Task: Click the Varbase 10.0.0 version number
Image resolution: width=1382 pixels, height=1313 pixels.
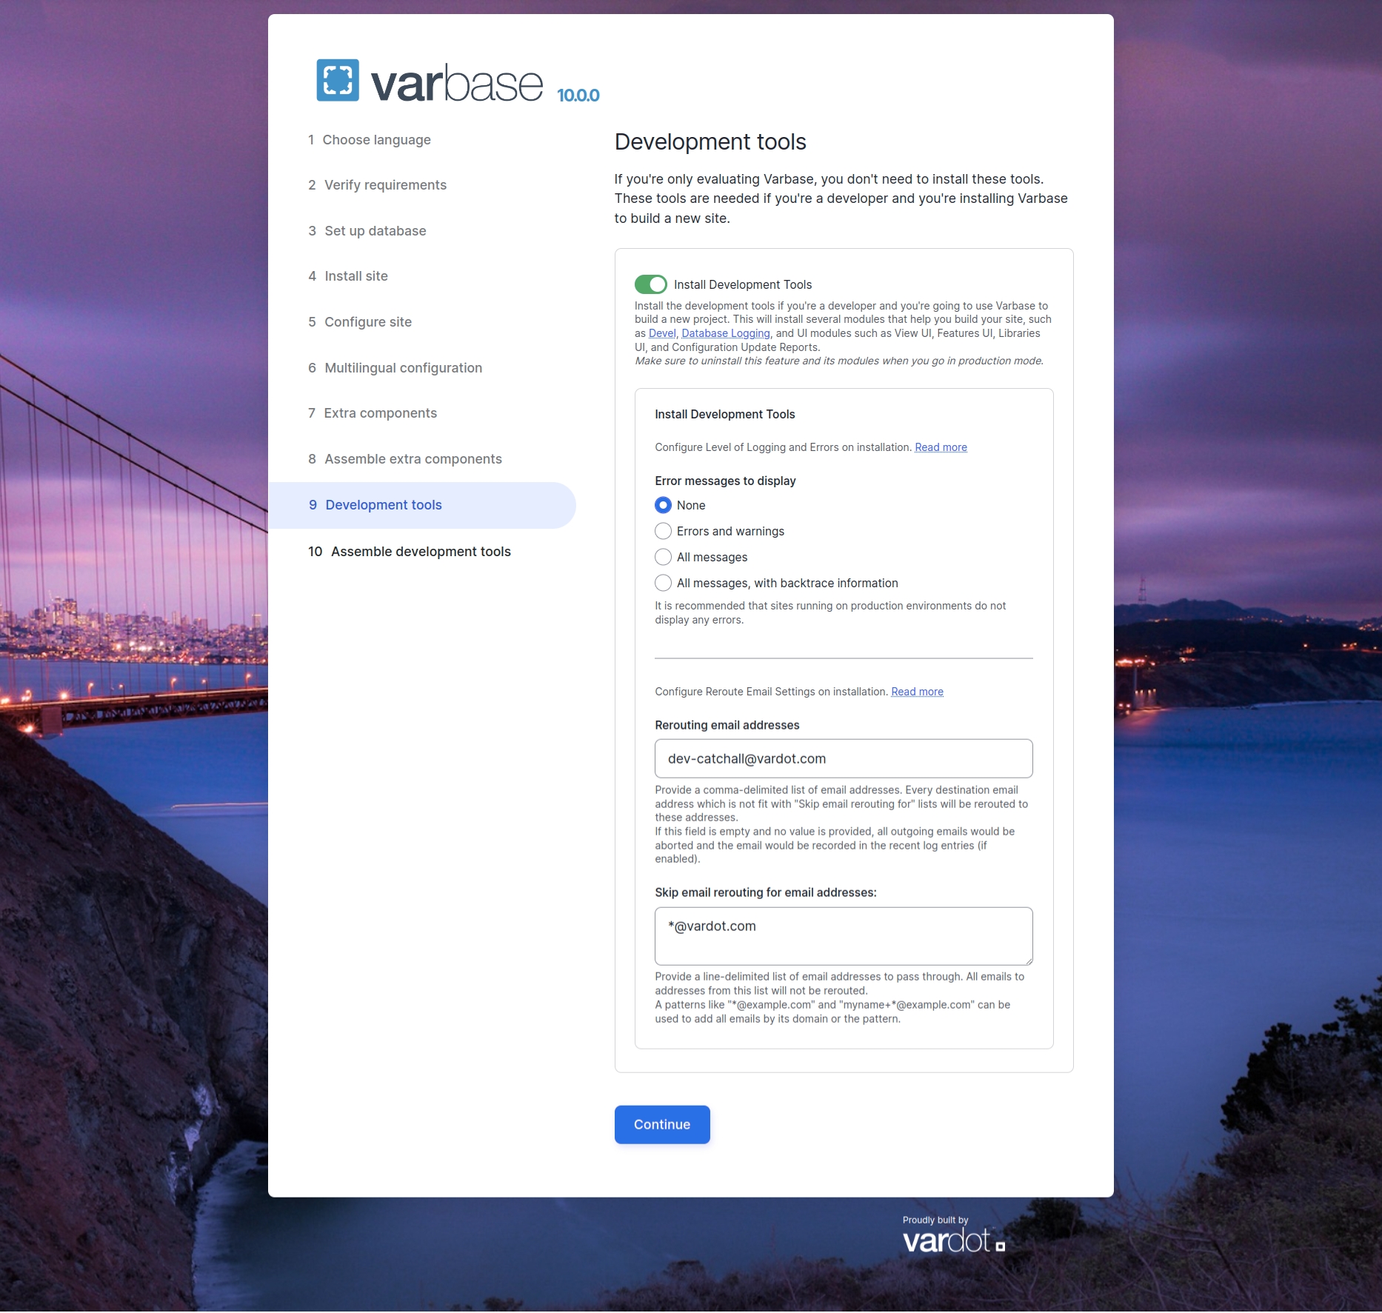Action: coord(578,96)
